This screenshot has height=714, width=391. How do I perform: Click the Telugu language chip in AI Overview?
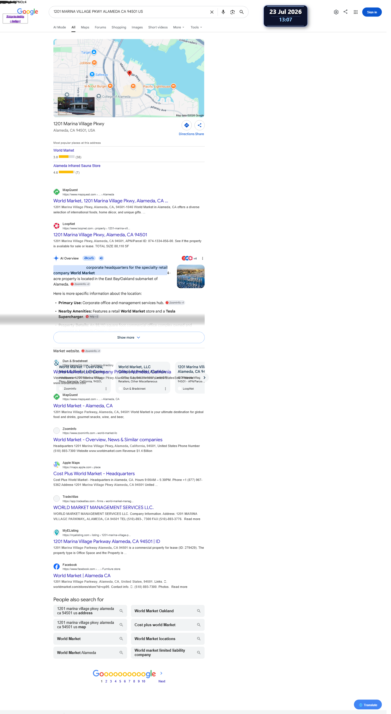click(x=89, y=258)
